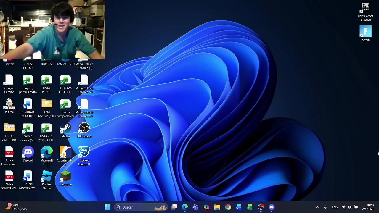Select the 'LISTA TZM AGOSTO' Excel file

coord(65,84)
